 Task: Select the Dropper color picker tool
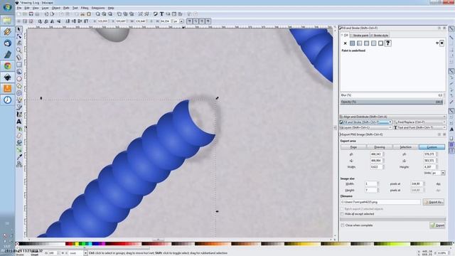pos(19,157)
